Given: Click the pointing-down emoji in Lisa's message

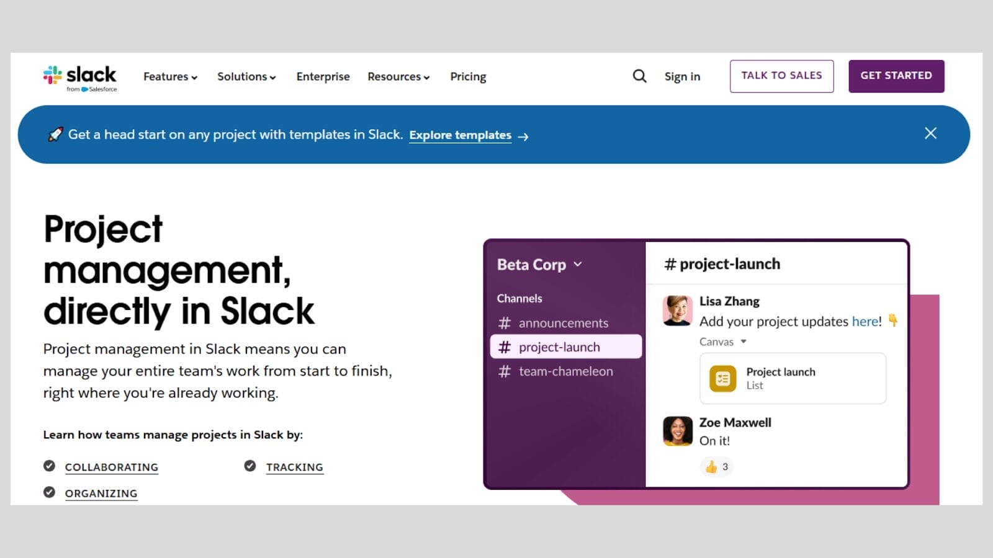Looking at the screenshot, I should click(892, 321).
